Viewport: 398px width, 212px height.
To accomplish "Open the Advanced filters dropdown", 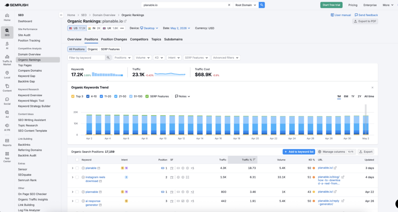I will (226, 58).
